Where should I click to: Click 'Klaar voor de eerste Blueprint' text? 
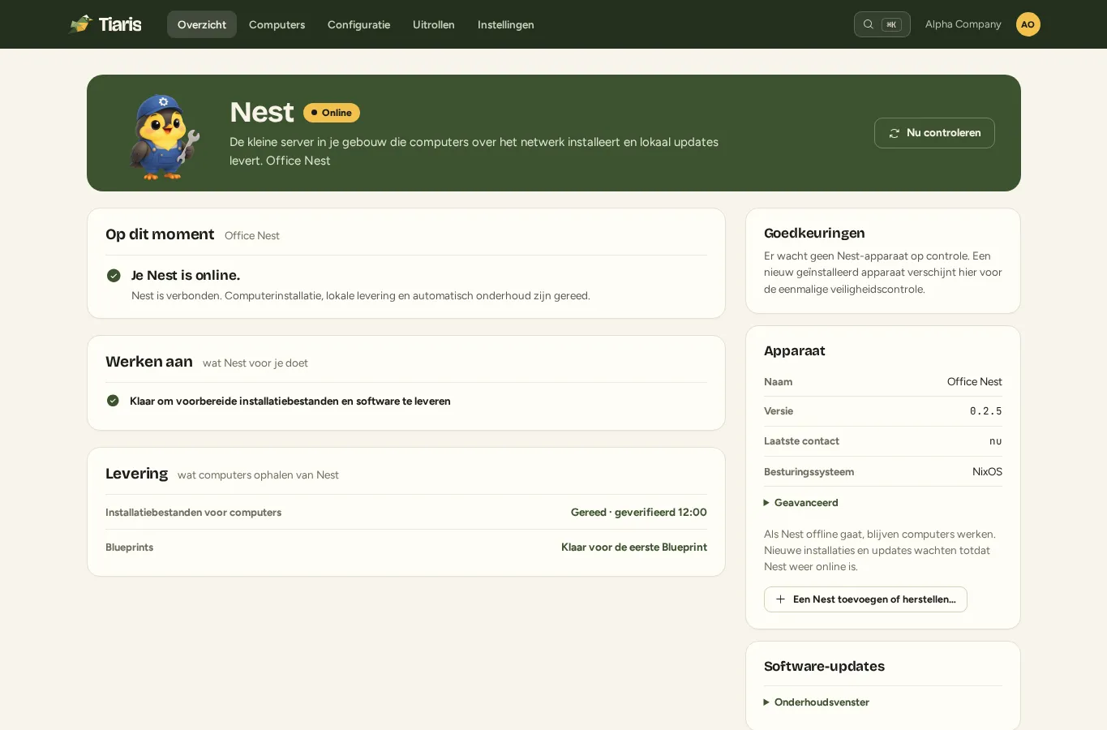(634, 547)
